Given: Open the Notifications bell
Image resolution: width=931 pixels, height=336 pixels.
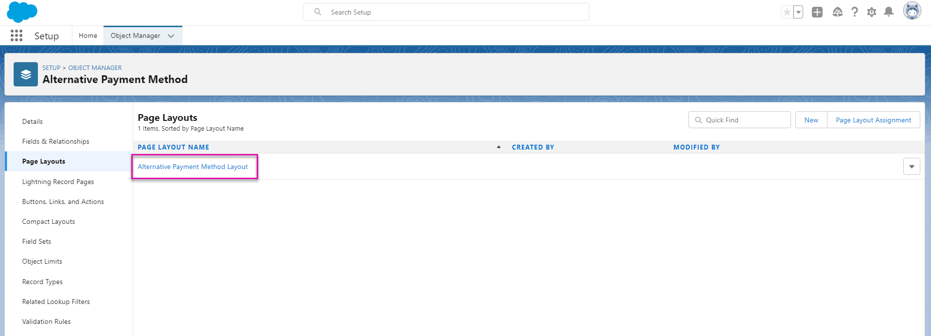Looking at the screenshot, I should (889, 12).
